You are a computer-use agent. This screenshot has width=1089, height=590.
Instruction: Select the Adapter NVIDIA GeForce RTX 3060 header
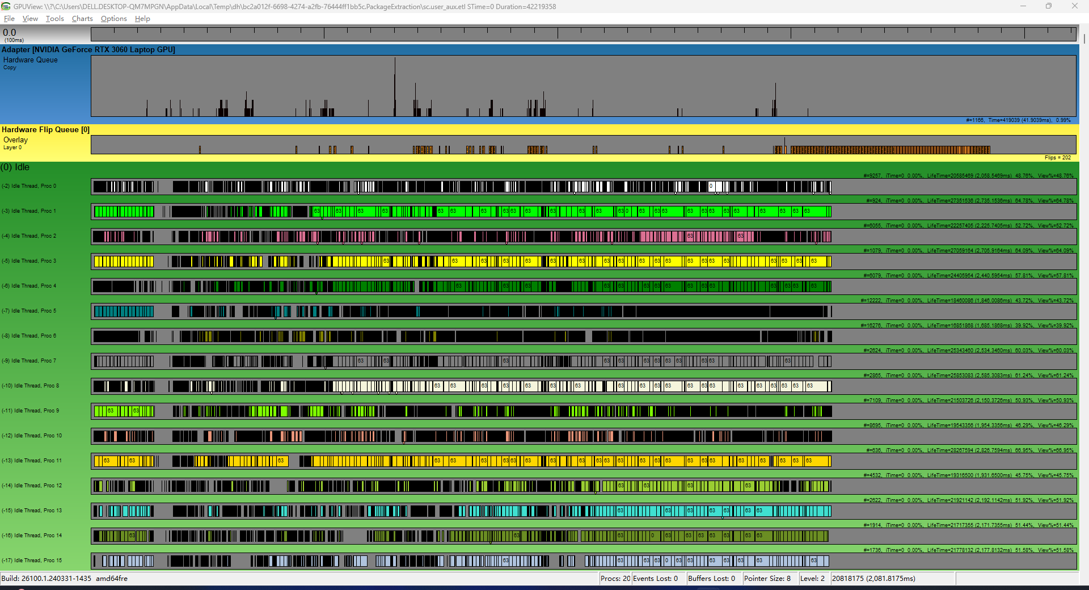tap(88, 50)
